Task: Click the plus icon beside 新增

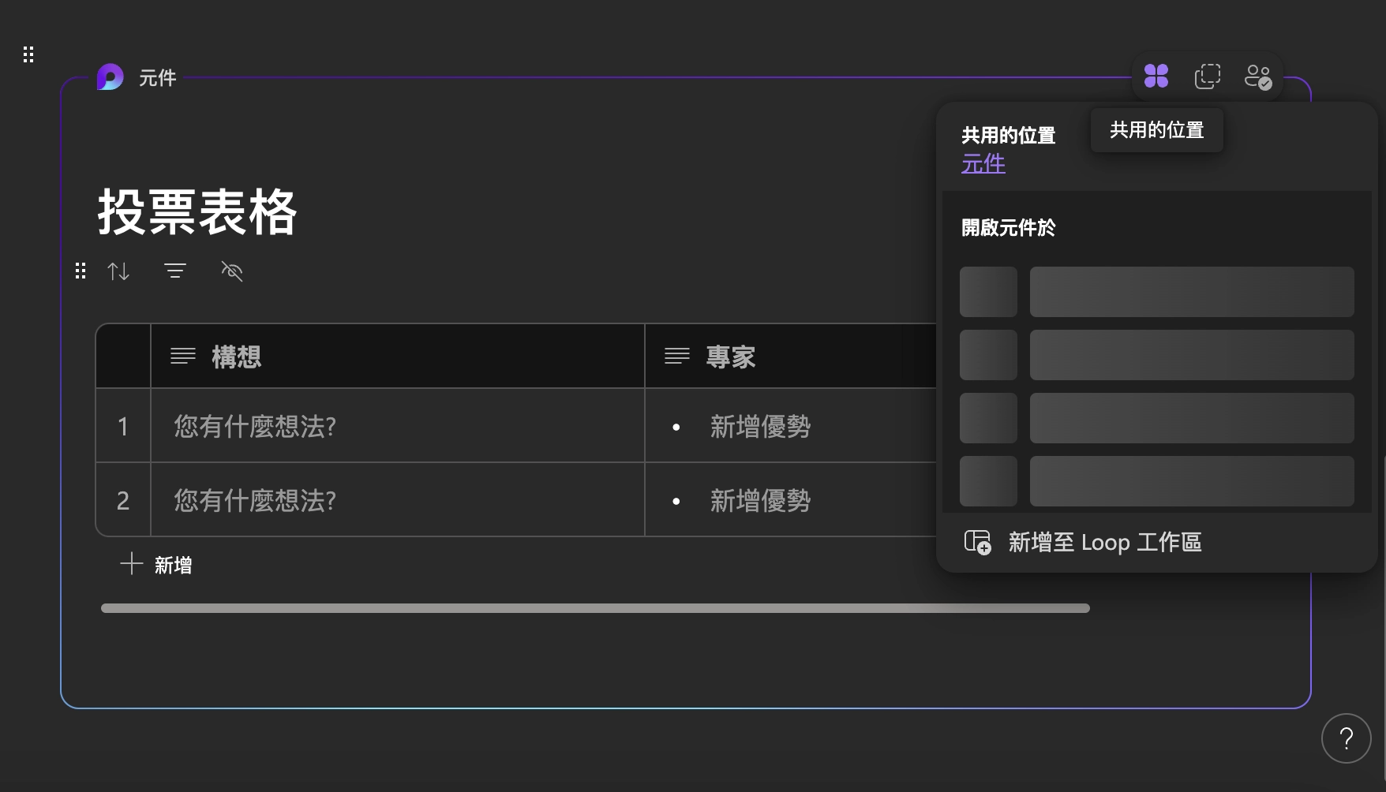Action: tap(131, 564)
